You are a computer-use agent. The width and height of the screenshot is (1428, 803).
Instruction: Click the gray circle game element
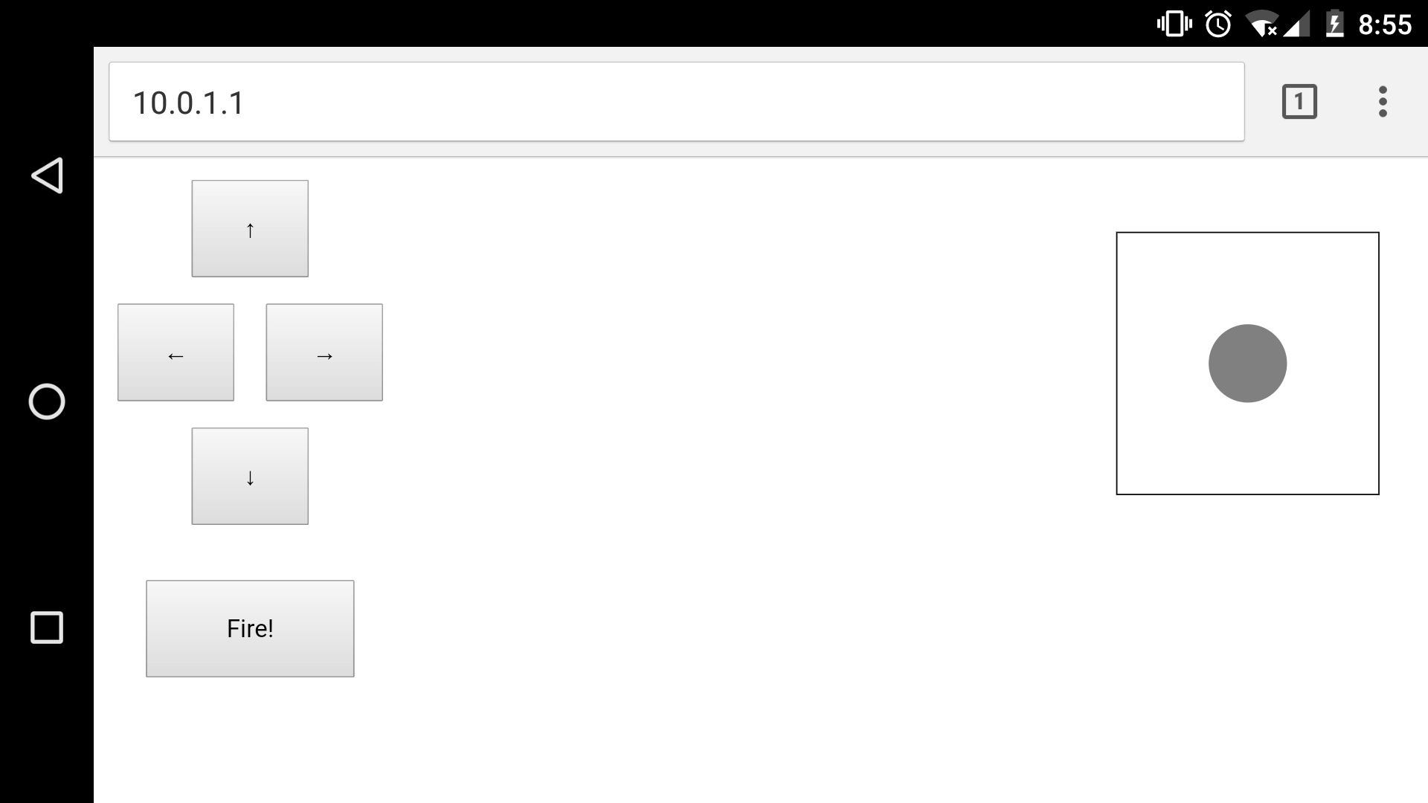click(x=1247, y=363)
